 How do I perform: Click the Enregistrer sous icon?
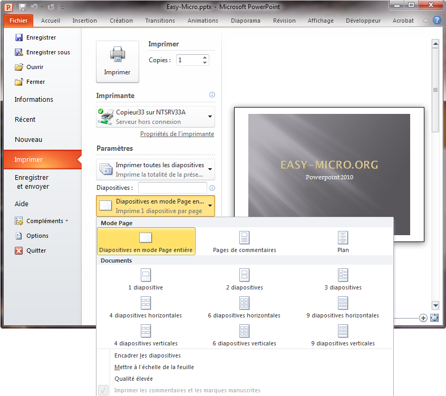click(x=19, y=52)
